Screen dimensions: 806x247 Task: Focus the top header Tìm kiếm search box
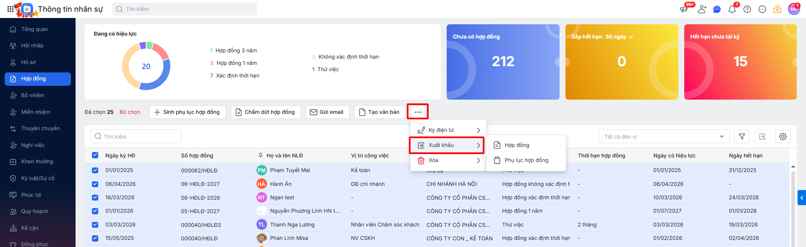tap(185, 9)
